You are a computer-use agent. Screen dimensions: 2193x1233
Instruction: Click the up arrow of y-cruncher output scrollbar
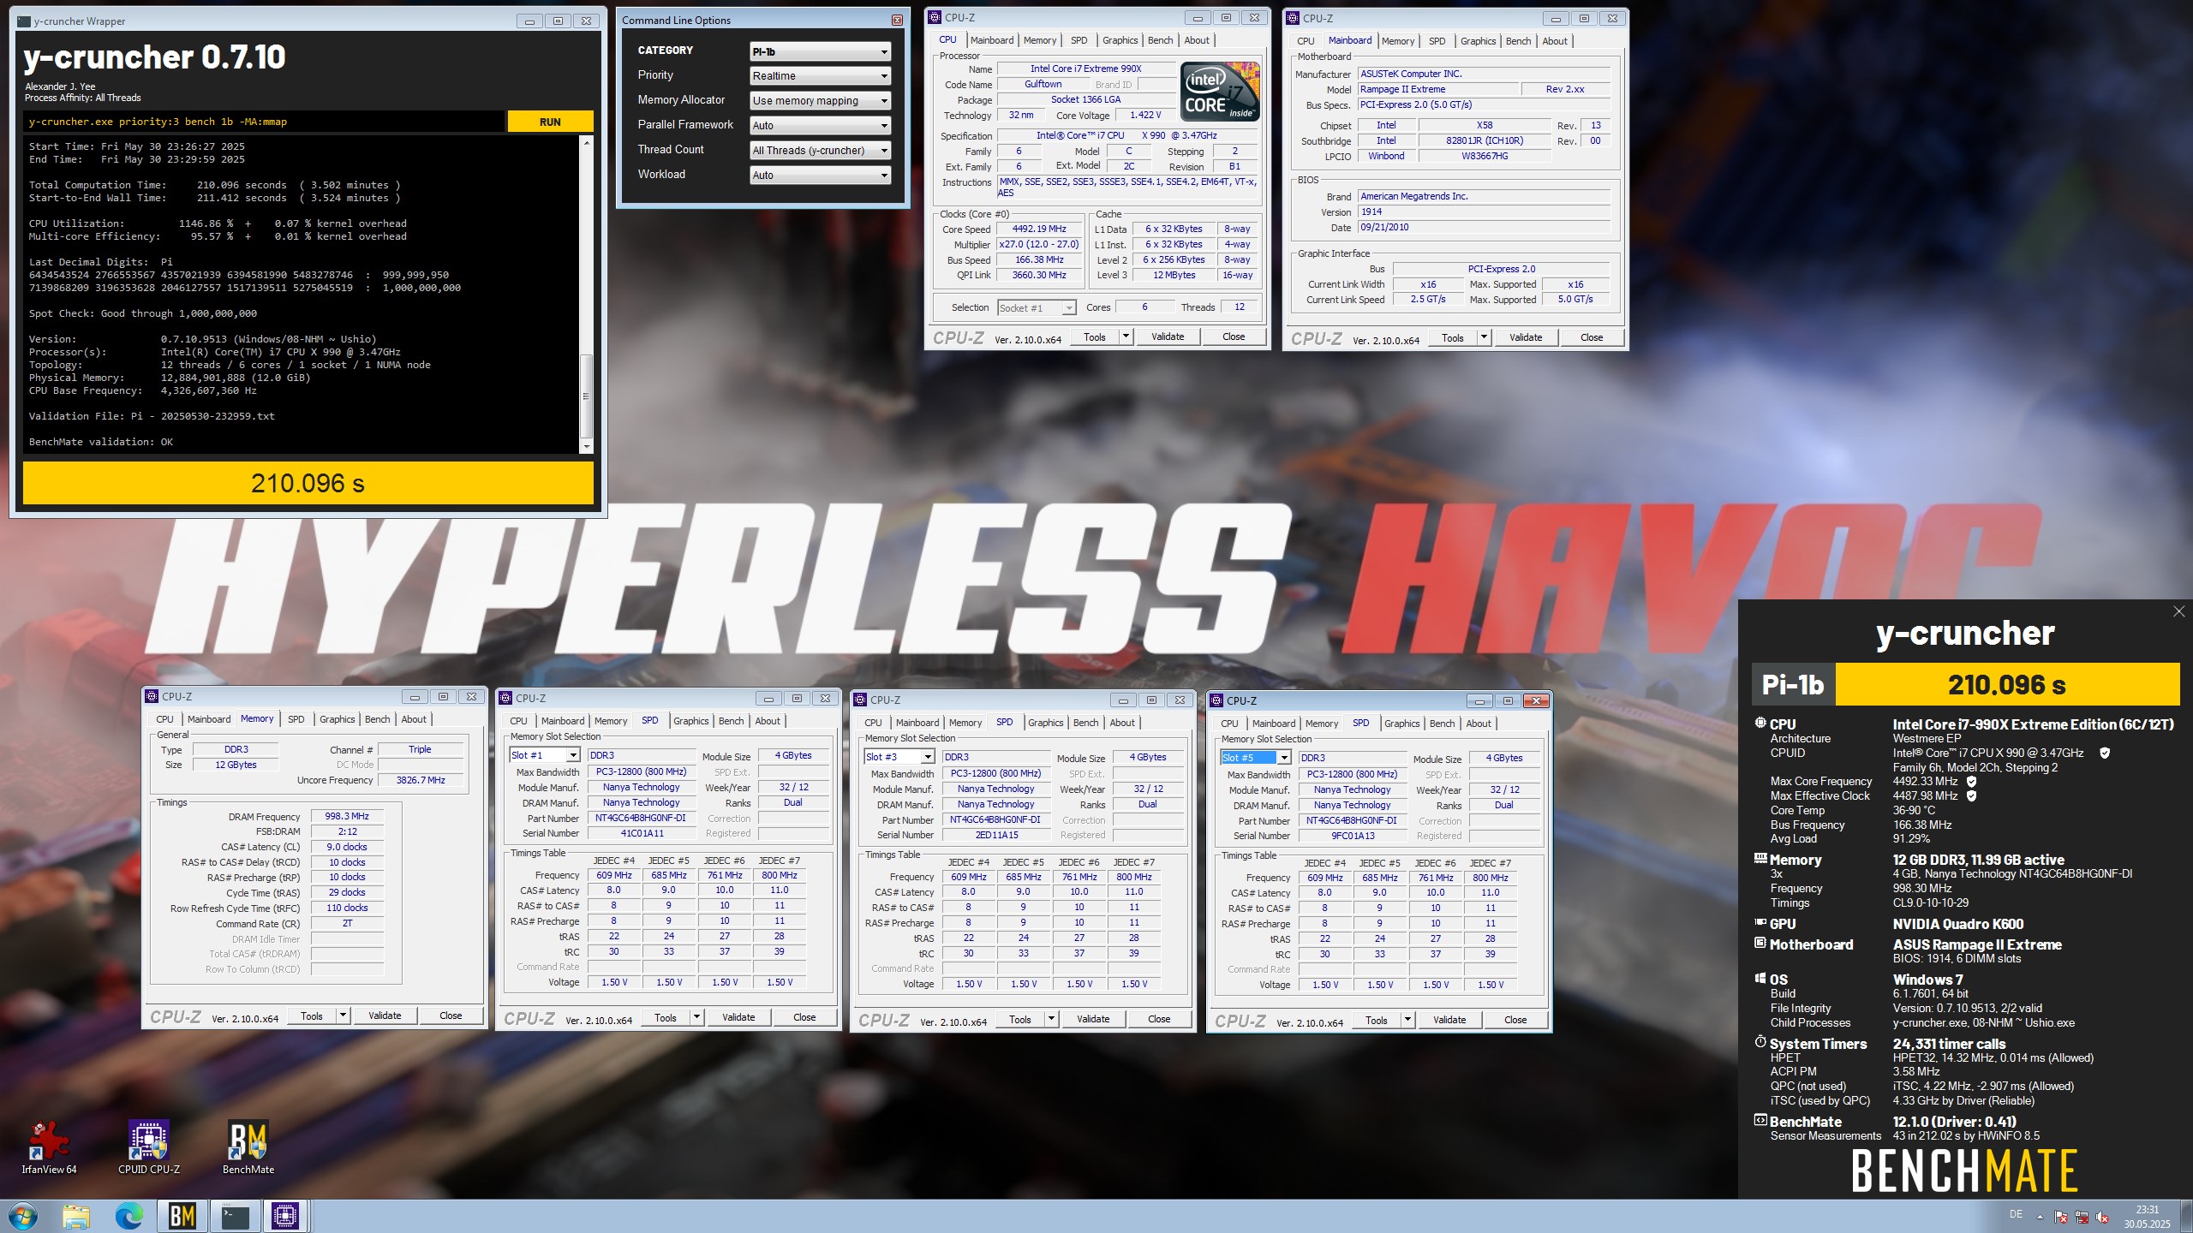click(x=587, y=142)
